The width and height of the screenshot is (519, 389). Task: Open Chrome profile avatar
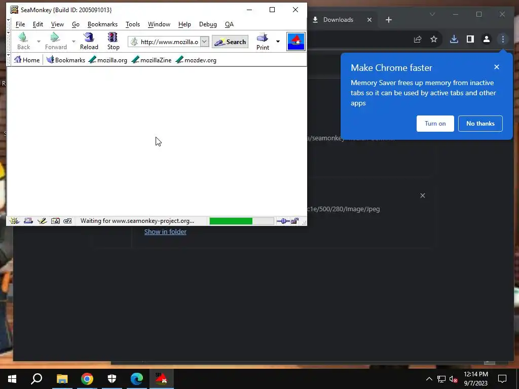(486, 39)
